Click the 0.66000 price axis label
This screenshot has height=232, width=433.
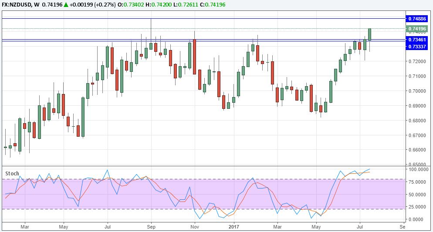pyautogui.click(x=417, y=150)
